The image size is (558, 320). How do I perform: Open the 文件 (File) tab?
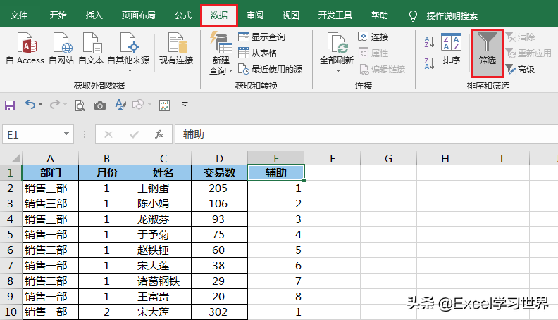click(x=19, y=15)
